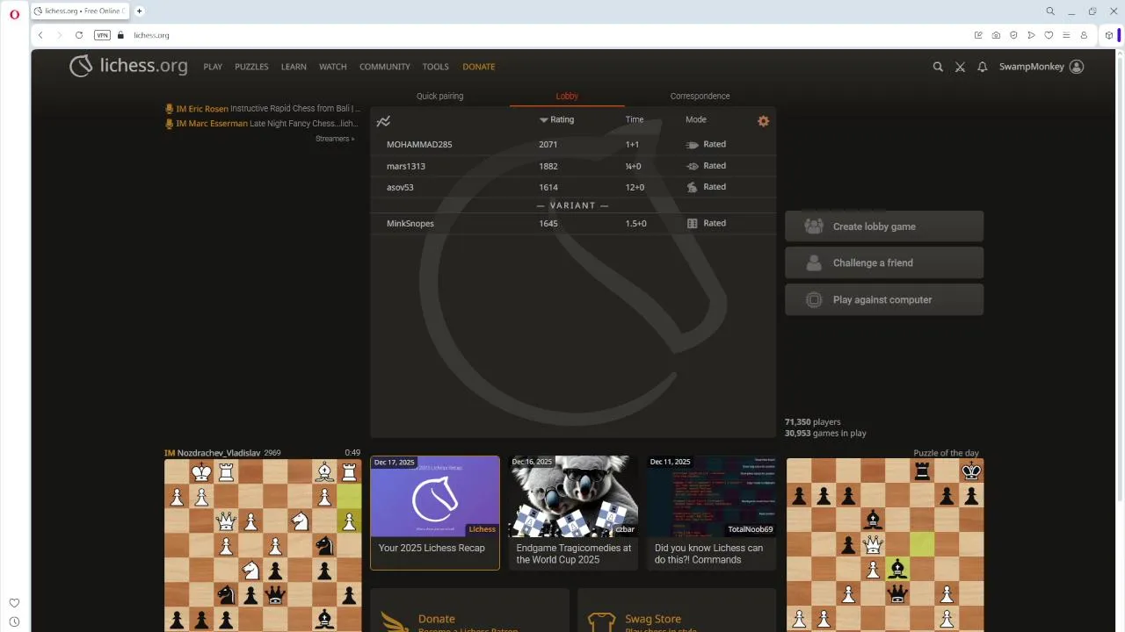Click Create lobby game button
The width and height of the screenshot is (1125, 632).
coord(884,226)
